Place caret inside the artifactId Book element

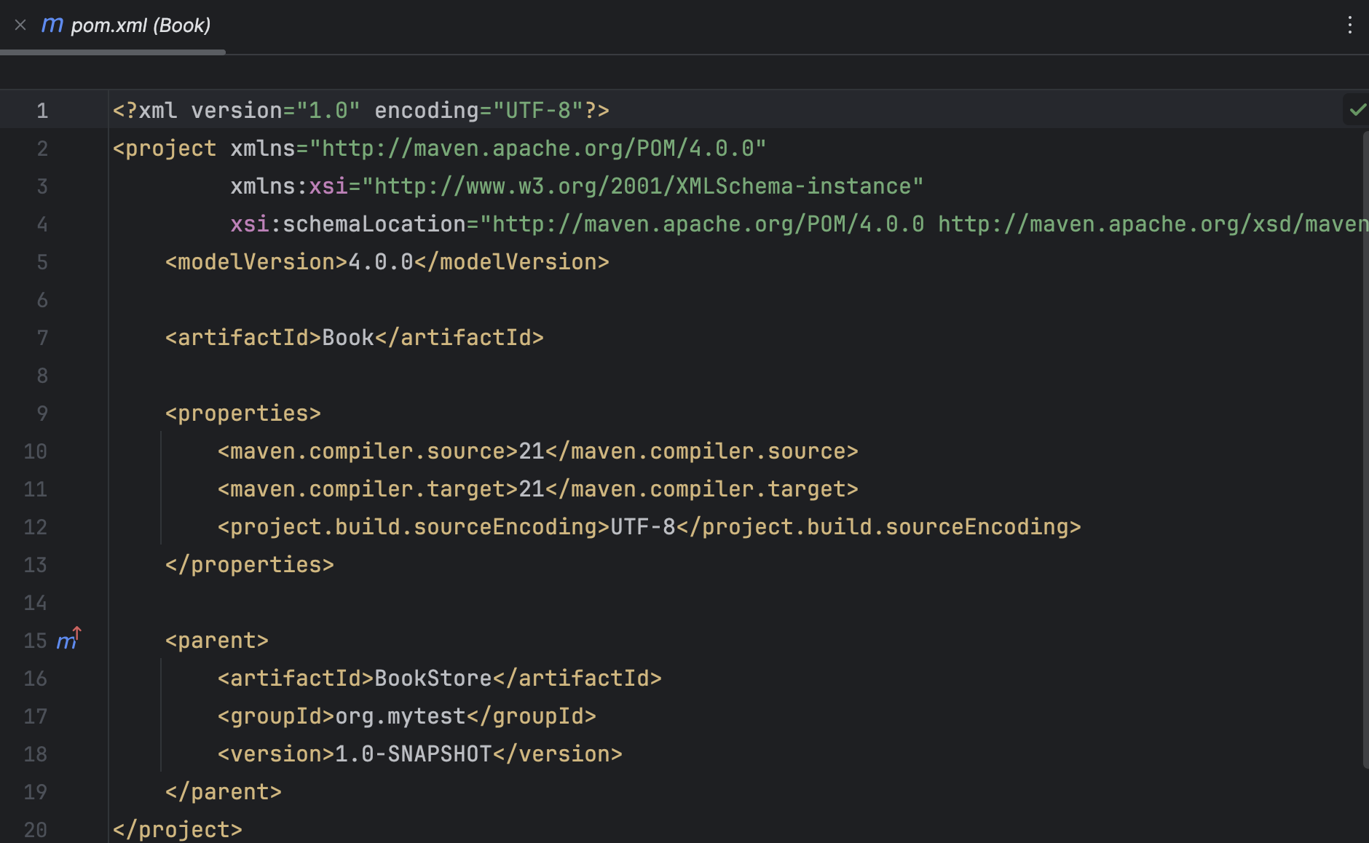coord(348,337)
